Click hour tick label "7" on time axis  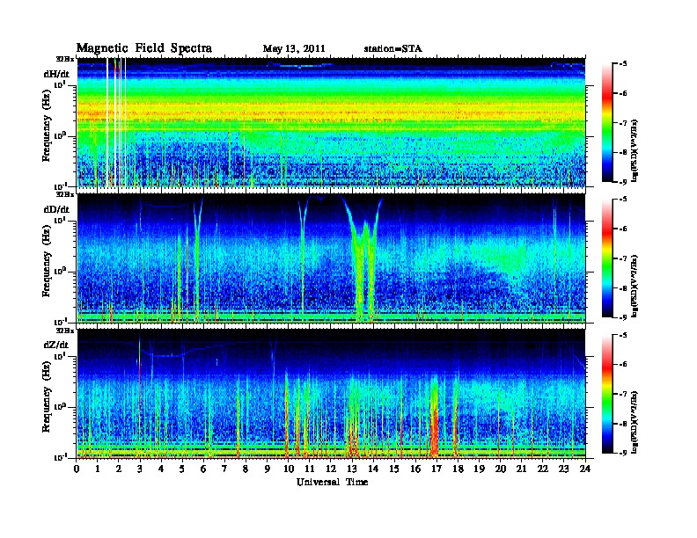coord(224,469)
